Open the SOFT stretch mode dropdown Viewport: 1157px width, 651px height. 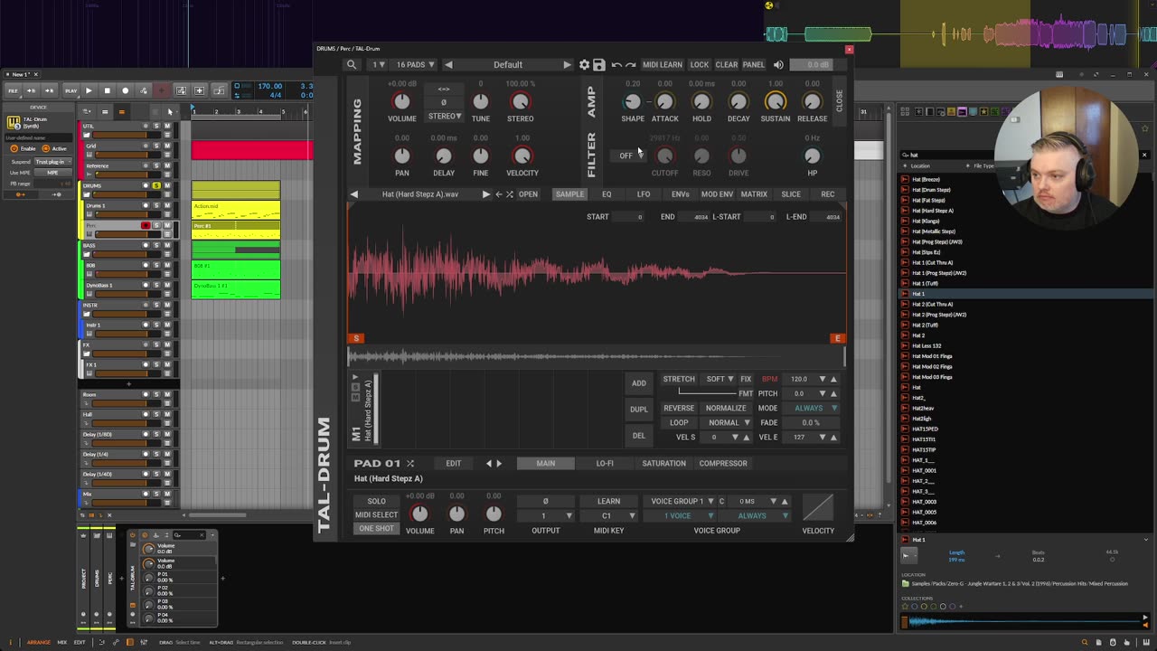point(720,379)
